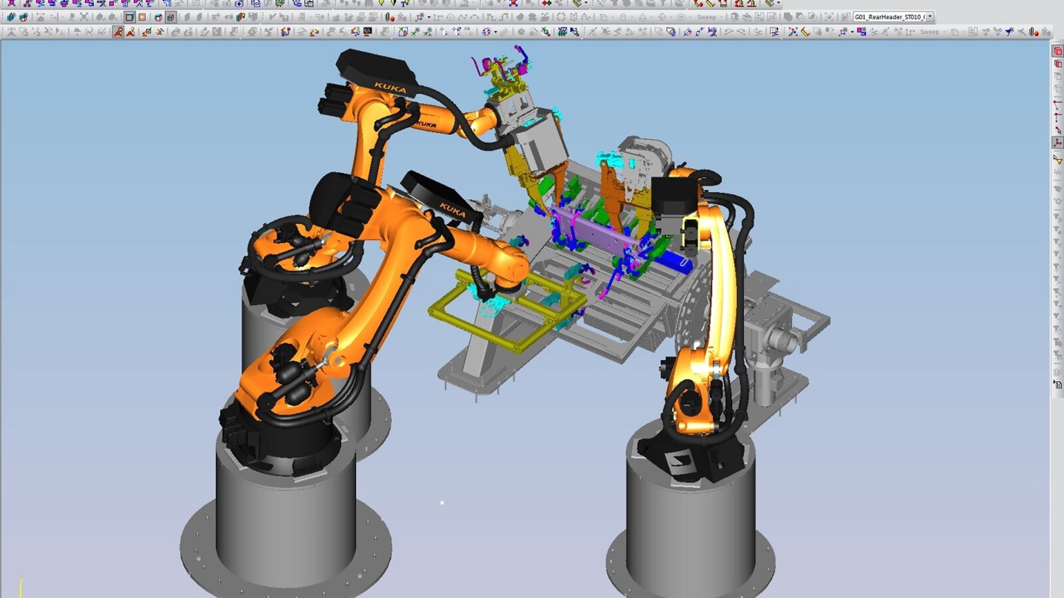
Task: Open the G01_RearHeader_ST010 dropdown list
Action: (x=930, y=17)
